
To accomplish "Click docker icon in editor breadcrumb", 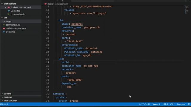I will [45, 4].
